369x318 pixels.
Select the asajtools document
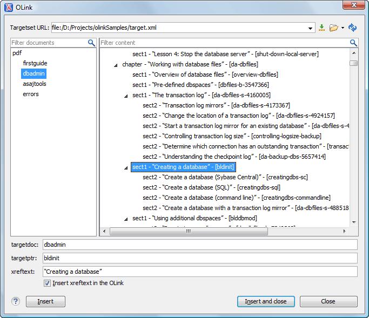point(35,84)
